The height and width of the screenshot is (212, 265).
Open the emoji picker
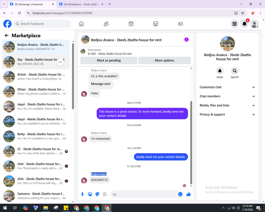[x=180, y=195]
